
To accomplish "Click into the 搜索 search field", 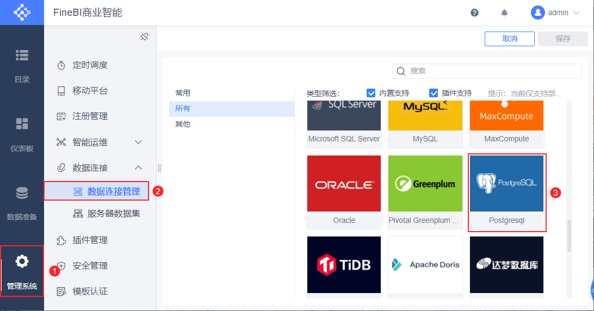I will 487,71.
